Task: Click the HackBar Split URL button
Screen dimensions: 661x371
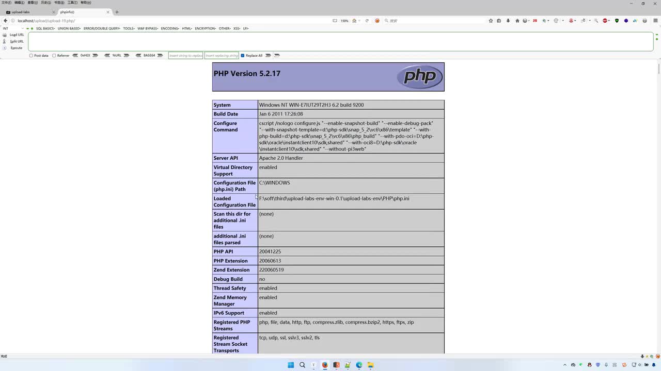Action: (x=13, y=41)
